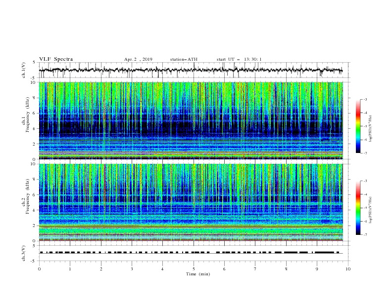Click time axis tick label "2"

pos(101,269)
